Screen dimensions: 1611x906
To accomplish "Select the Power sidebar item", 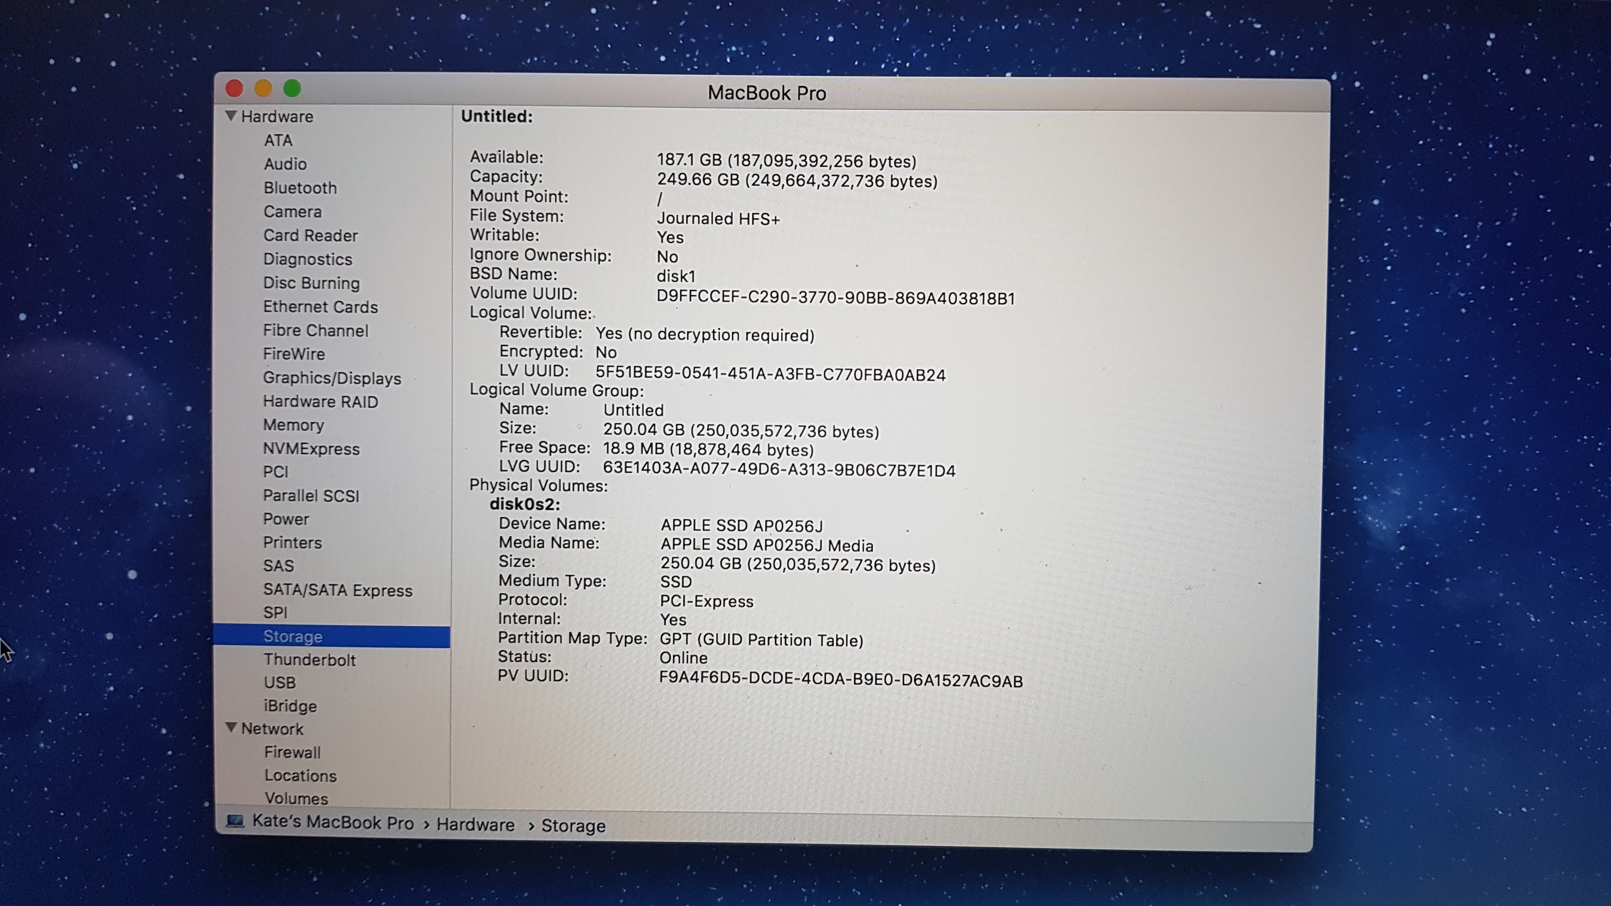I will [286, 519].
